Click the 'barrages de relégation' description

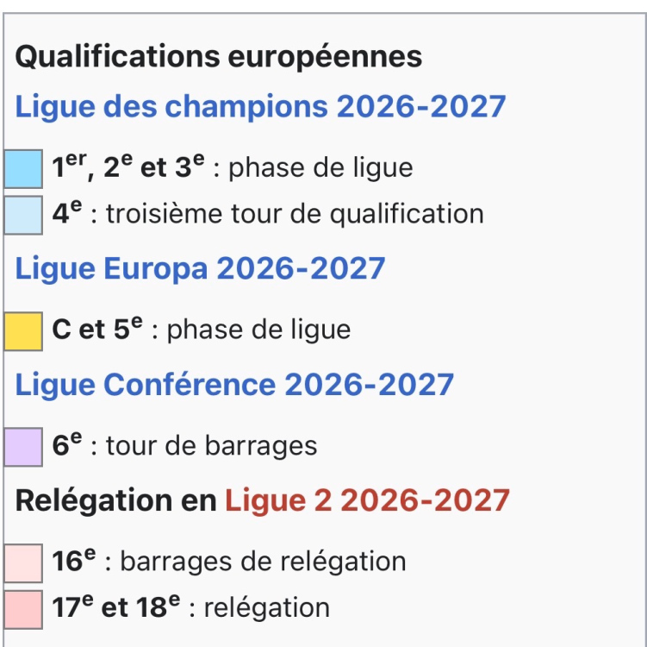[263, 562]
